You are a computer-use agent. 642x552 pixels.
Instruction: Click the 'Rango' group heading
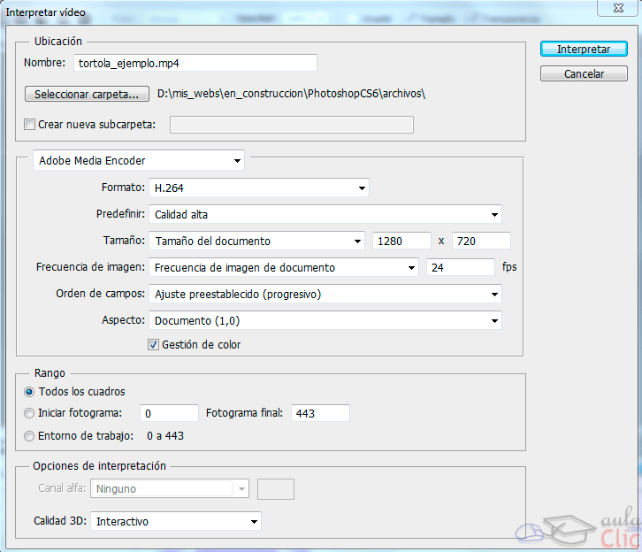click(50, 373)
